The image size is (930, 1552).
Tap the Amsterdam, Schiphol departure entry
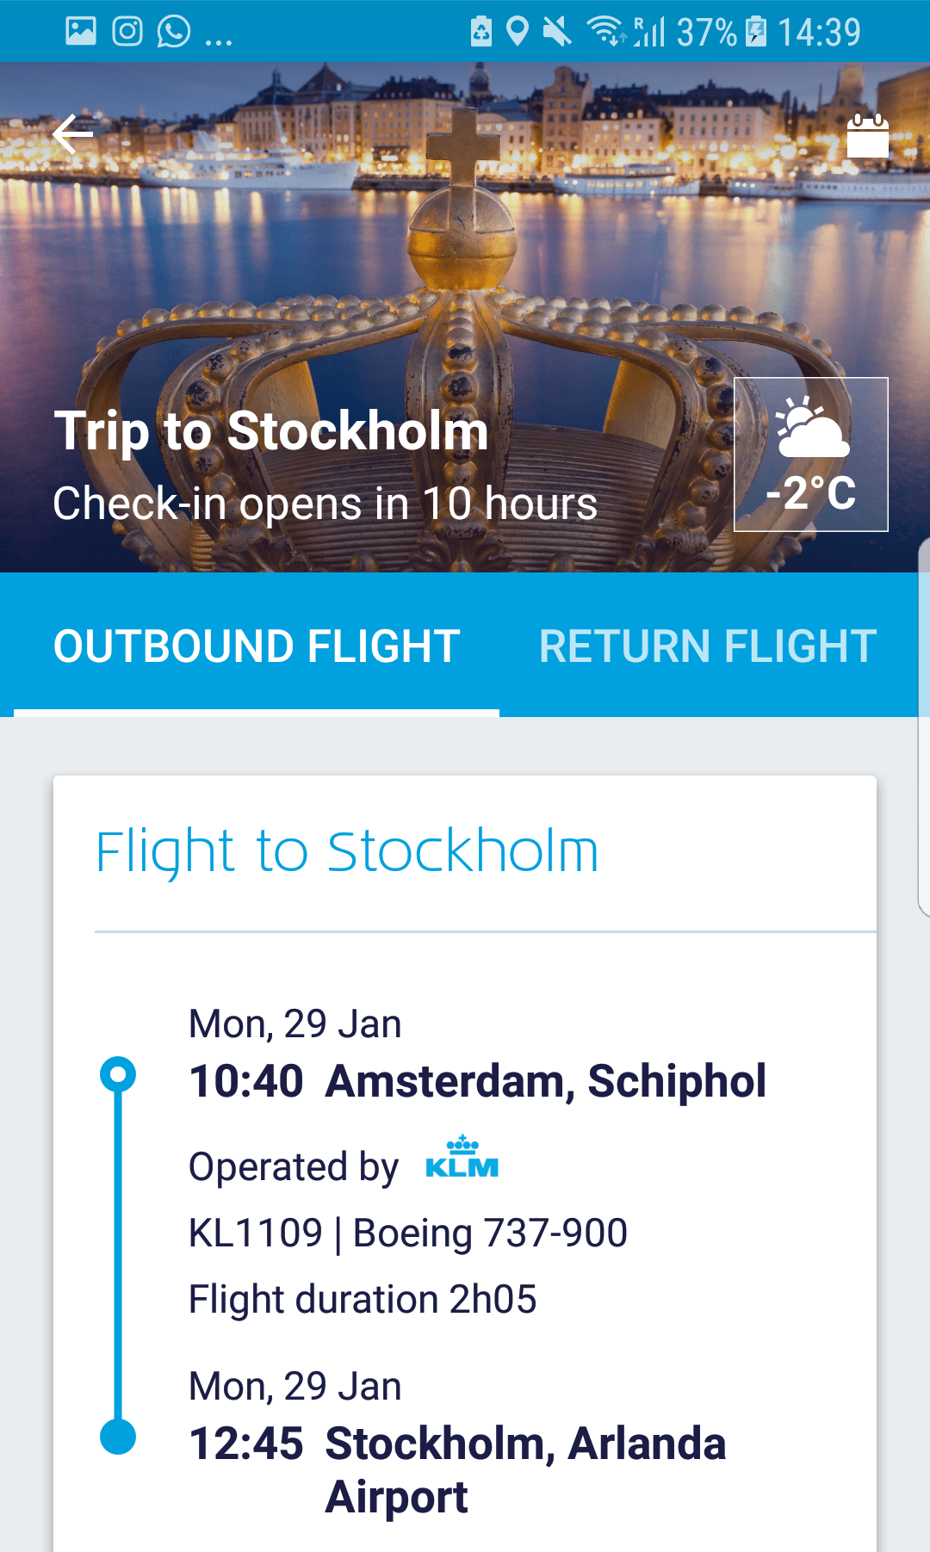tap(477, 1081)
